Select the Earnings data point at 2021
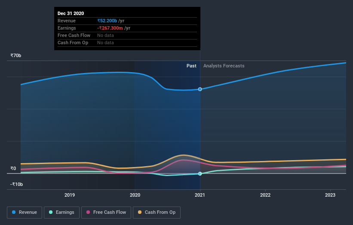This screenshot has width=353, height=225. (x=200, y=174)
